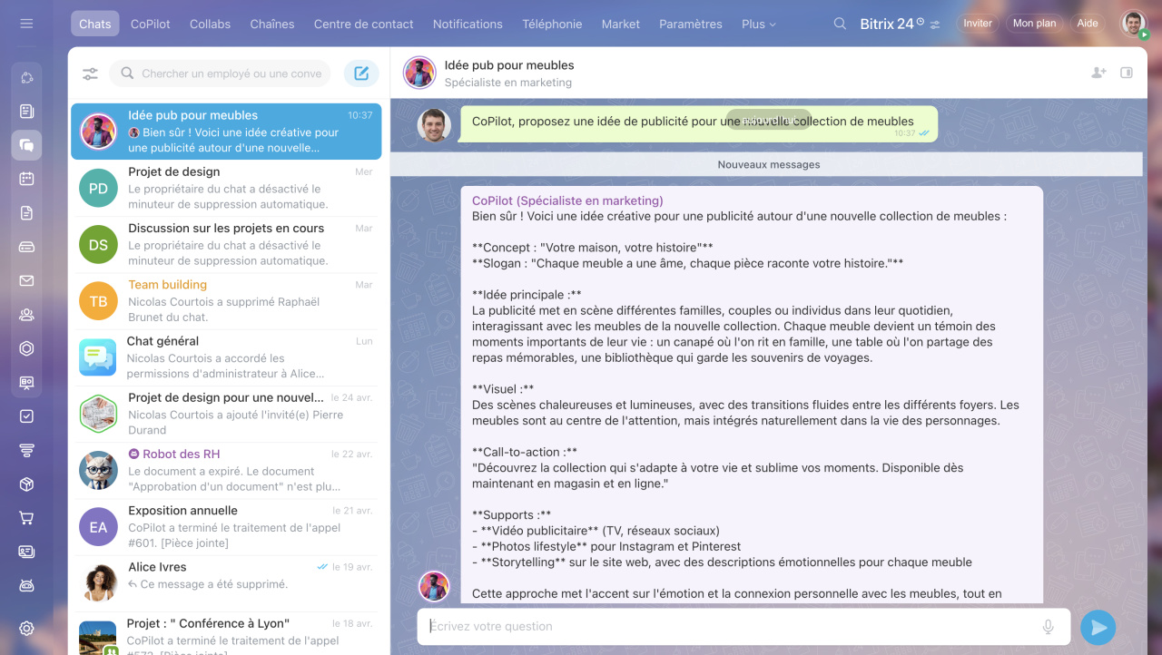Open the 'Projet de design' chat from Mer
Screen dimensions: 1162x655
coord(226,188)
